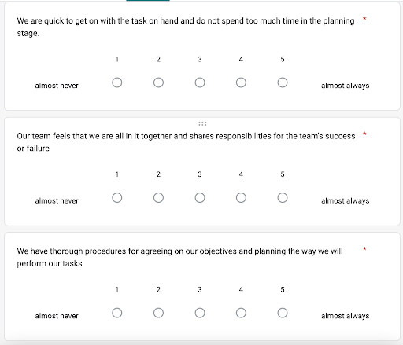Select rating 1 for quick task question
Image resolution: width=403 pixels, height=345 pixels.
tap(117, 83)
